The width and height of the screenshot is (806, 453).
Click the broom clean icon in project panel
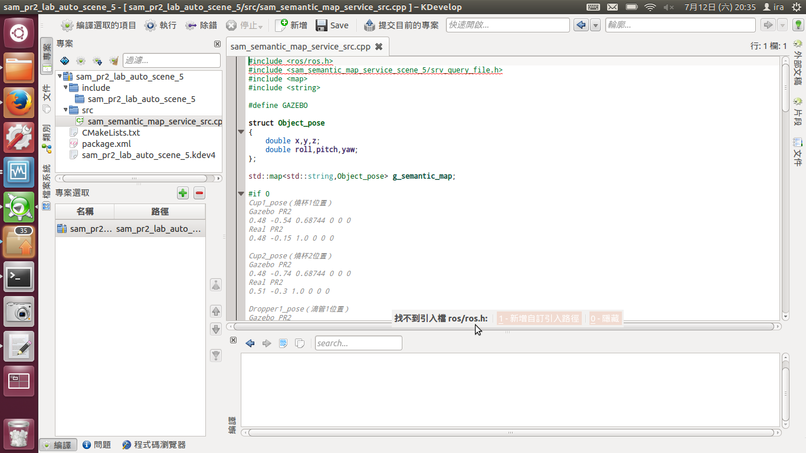[114, 61]
